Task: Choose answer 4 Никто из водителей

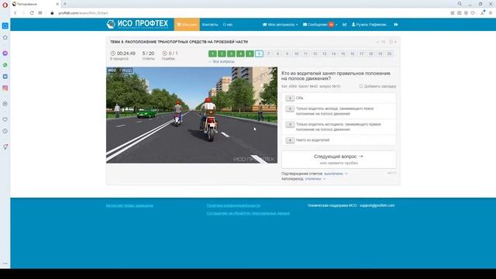Action: (339, 140)
